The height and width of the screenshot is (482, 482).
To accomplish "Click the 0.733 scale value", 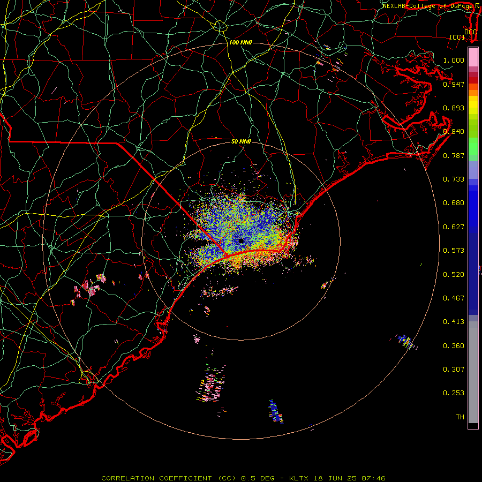I will (x=454, y=179).
